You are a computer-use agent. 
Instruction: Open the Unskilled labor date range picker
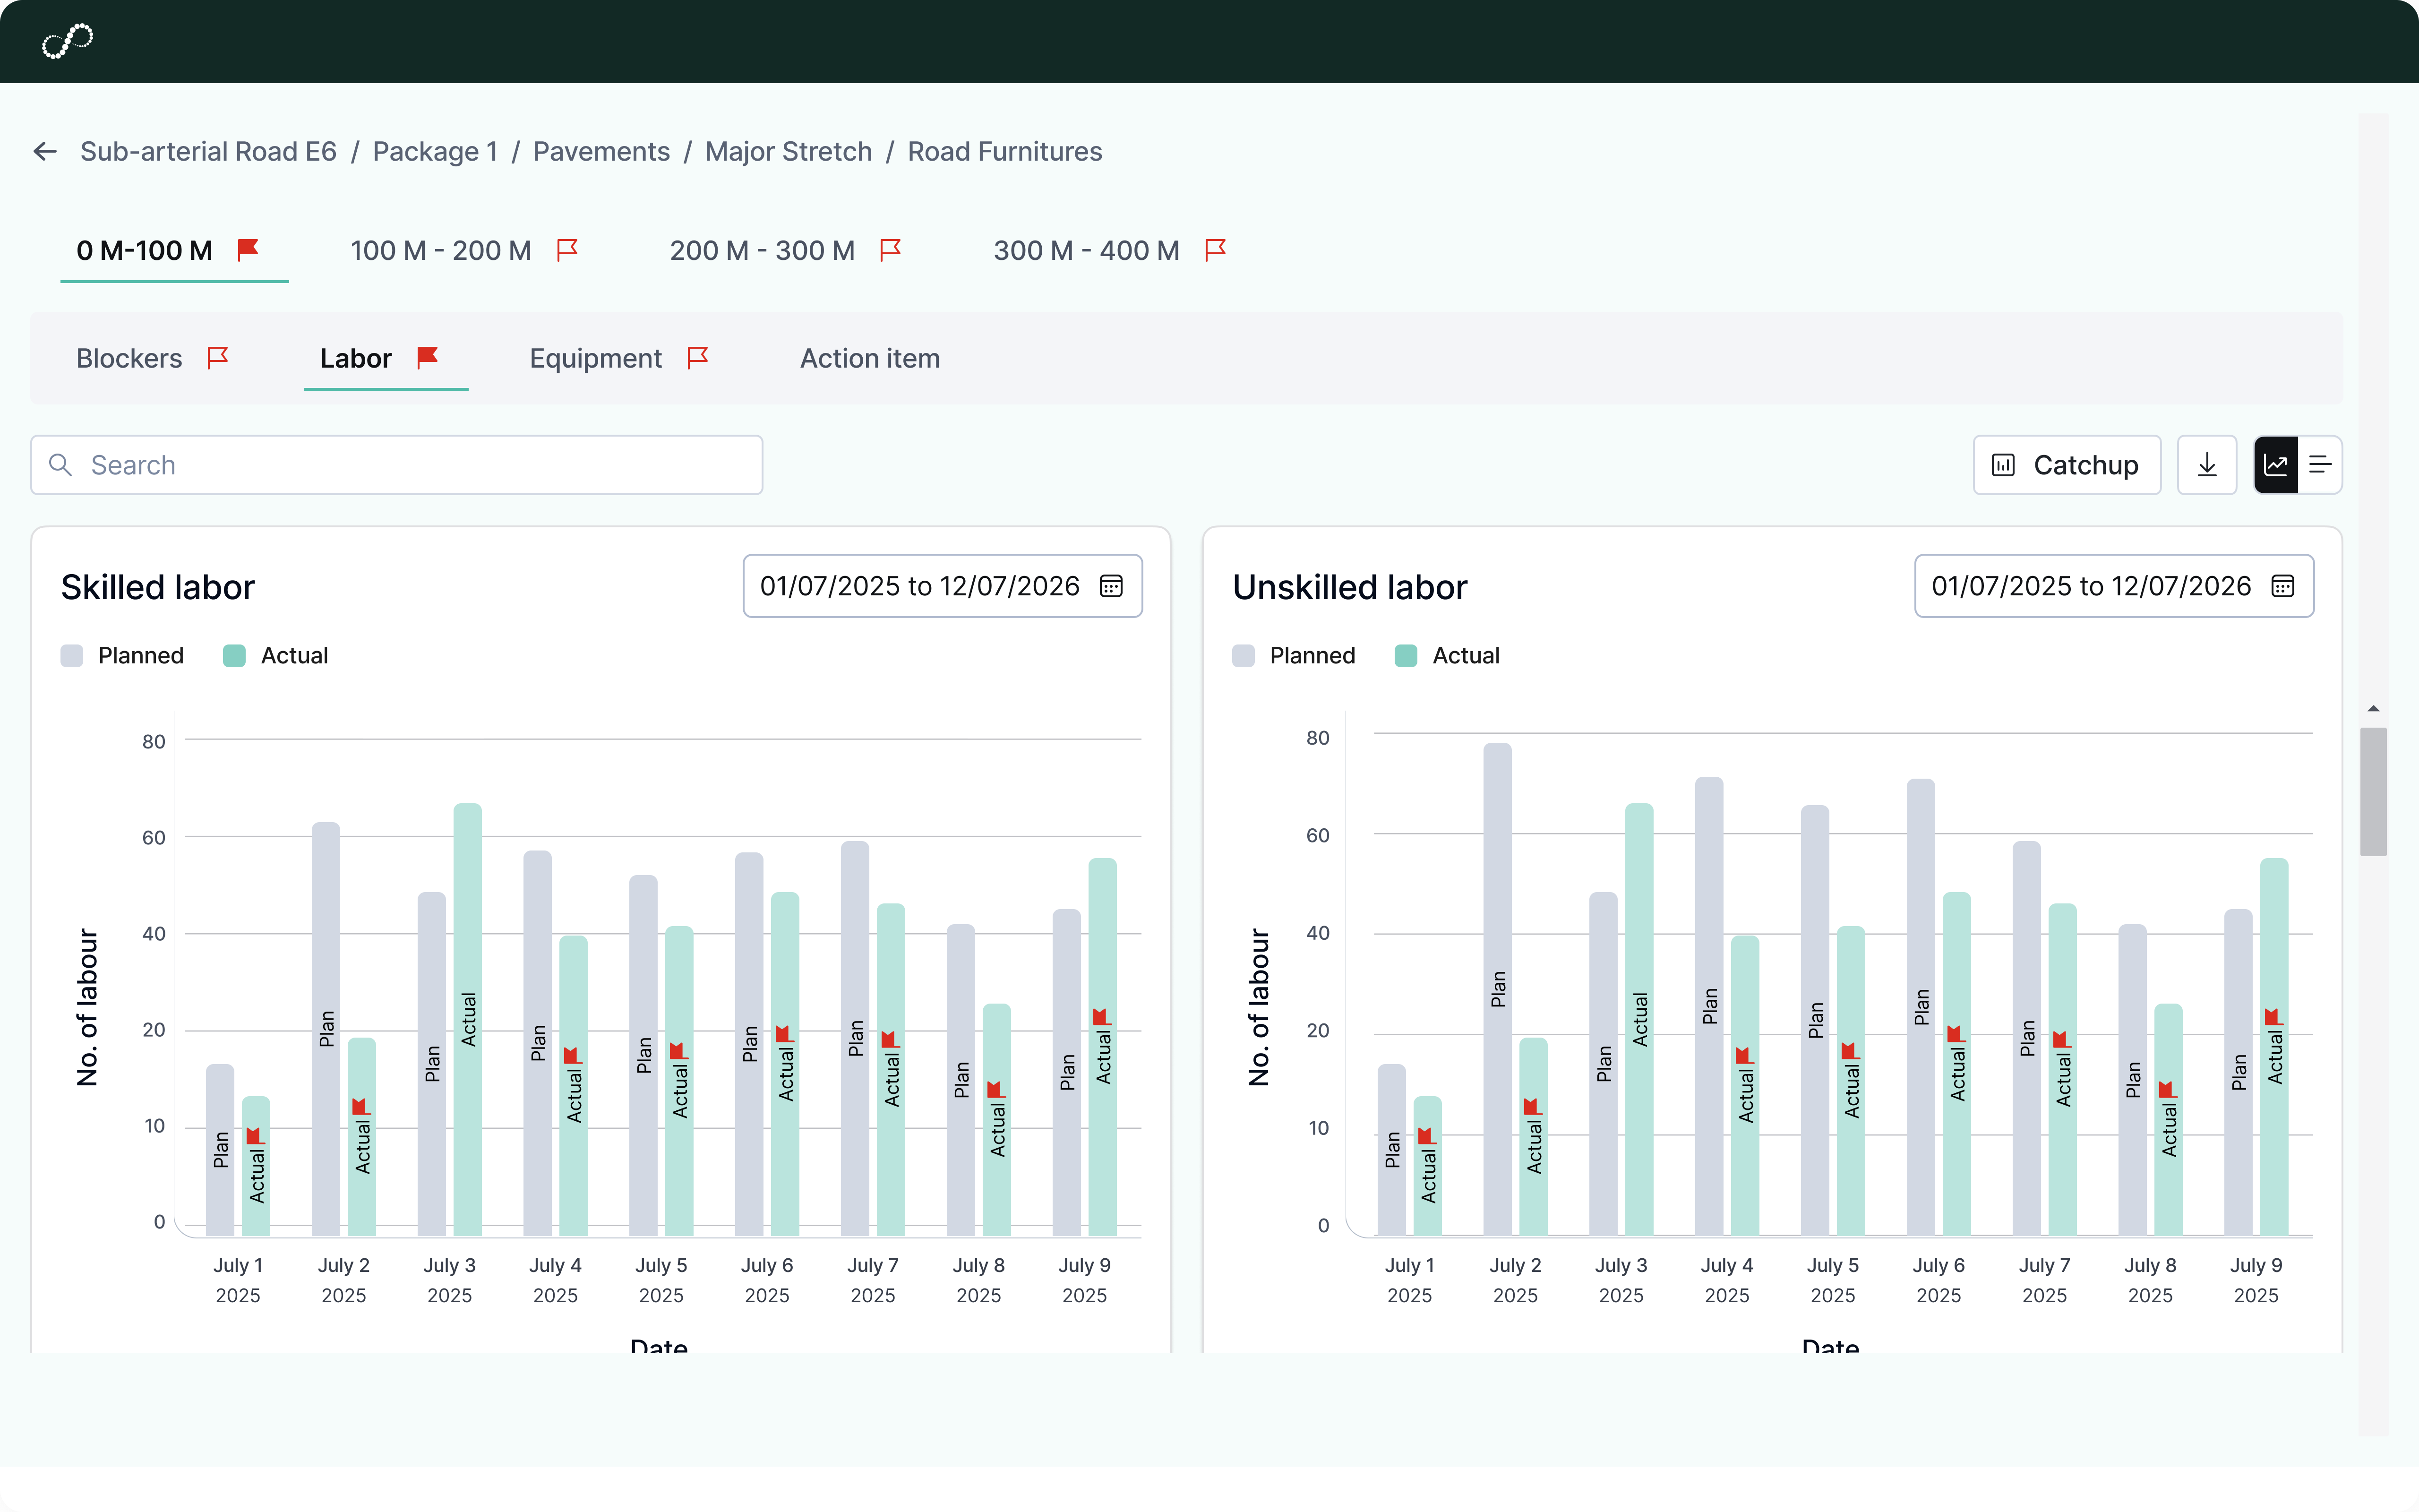(x=2112, y=586)
